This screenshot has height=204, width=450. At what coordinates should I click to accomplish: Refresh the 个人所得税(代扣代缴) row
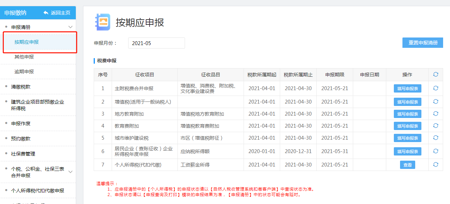tap(436, 164)
